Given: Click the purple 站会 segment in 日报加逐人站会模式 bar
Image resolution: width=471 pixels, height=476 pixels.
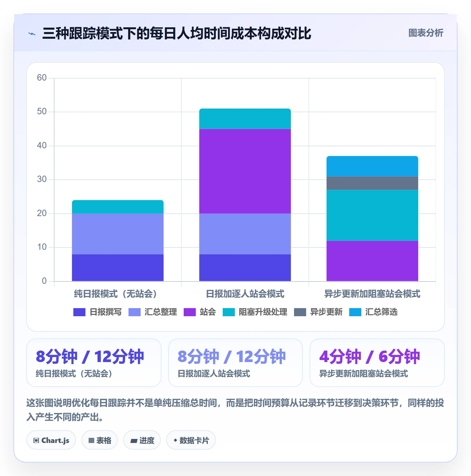Looking at the screenshot, I should click(x=245, y=171).
